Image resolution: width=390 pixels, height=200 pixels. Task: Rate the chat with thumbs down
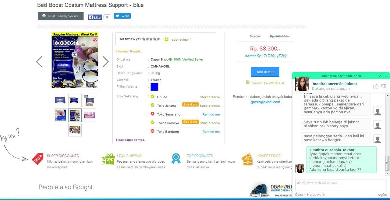pyautogui.click(x=384, y=86)
